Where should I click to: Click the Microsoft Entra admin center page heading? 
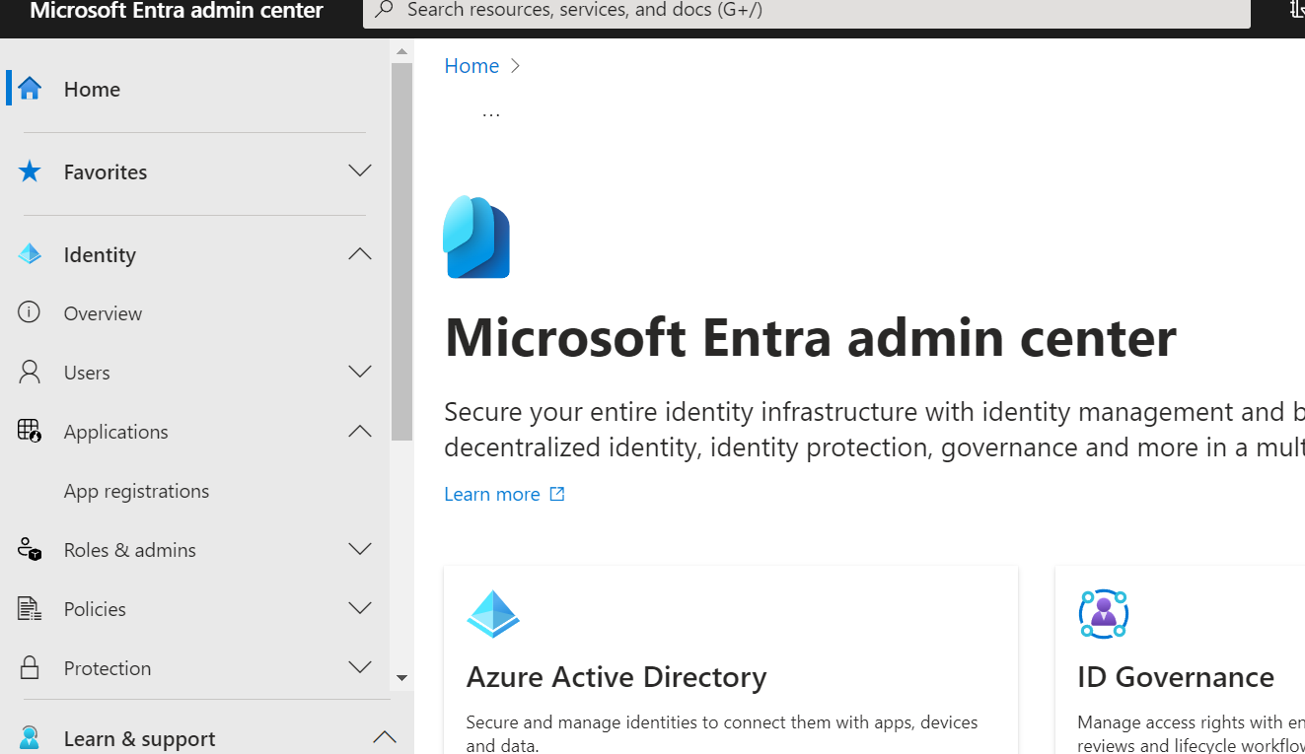[x=810, y=337]
